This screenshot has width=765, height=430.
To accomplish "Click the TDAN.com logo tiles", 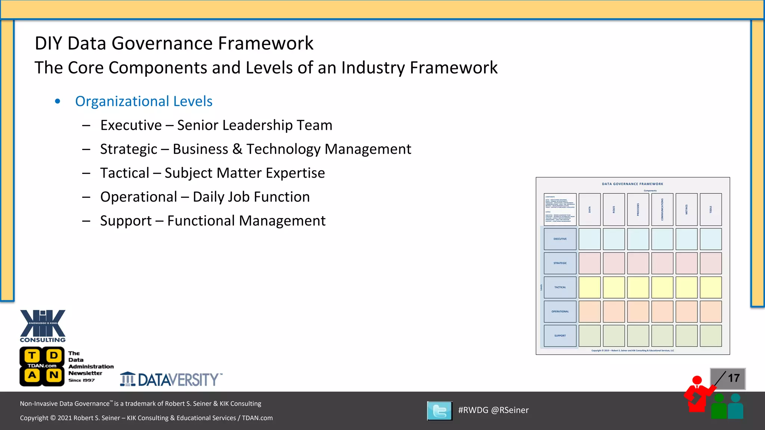I will 42,366.
